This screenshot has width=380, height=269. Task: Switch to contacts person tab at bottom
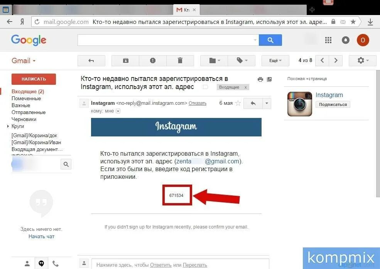[27, 264]
